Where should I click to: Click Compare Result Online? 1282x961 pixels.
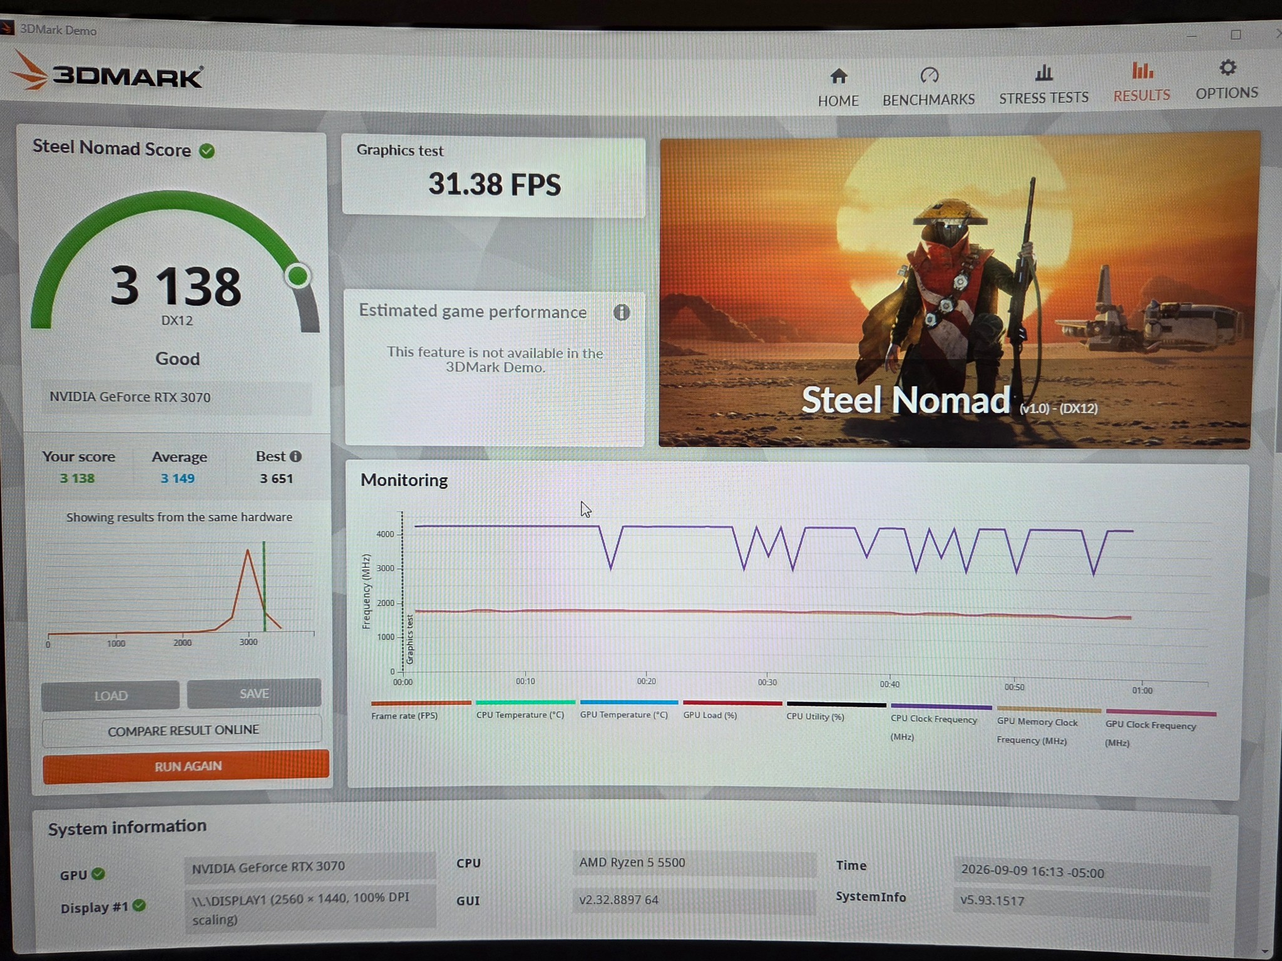pos(183,730)
